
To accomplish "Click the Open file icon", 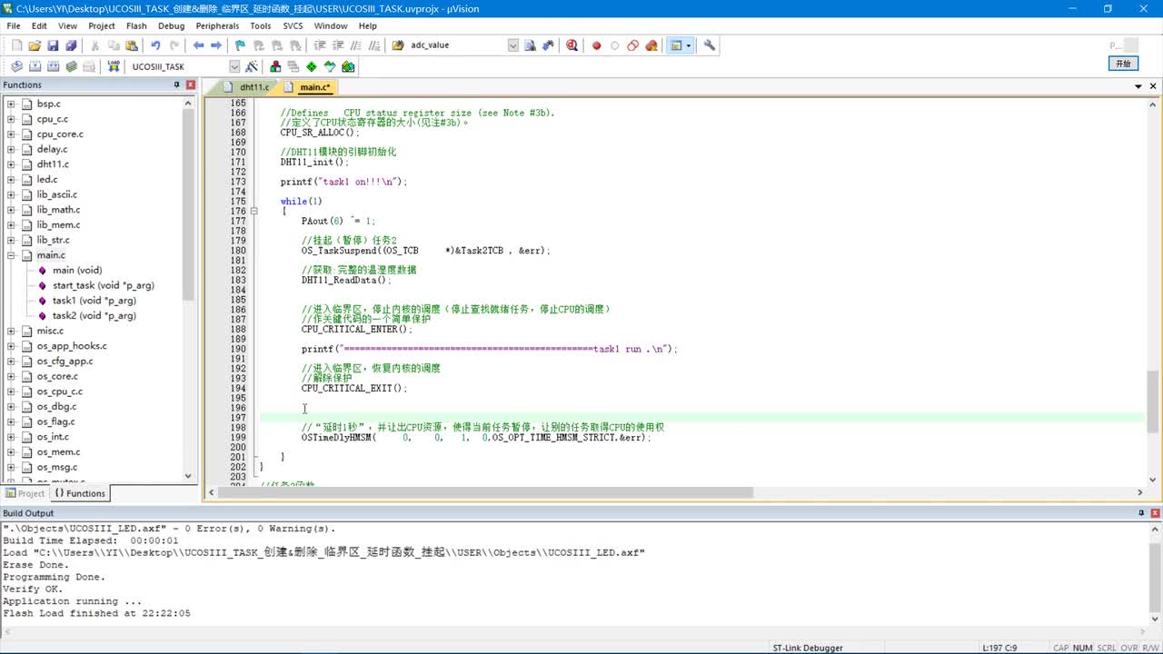I will (35, 45).
